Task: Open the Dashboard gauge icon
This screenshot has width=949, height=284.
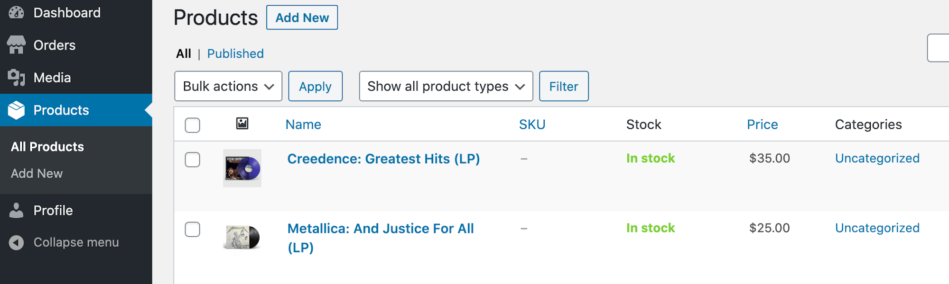Action: 17,13
